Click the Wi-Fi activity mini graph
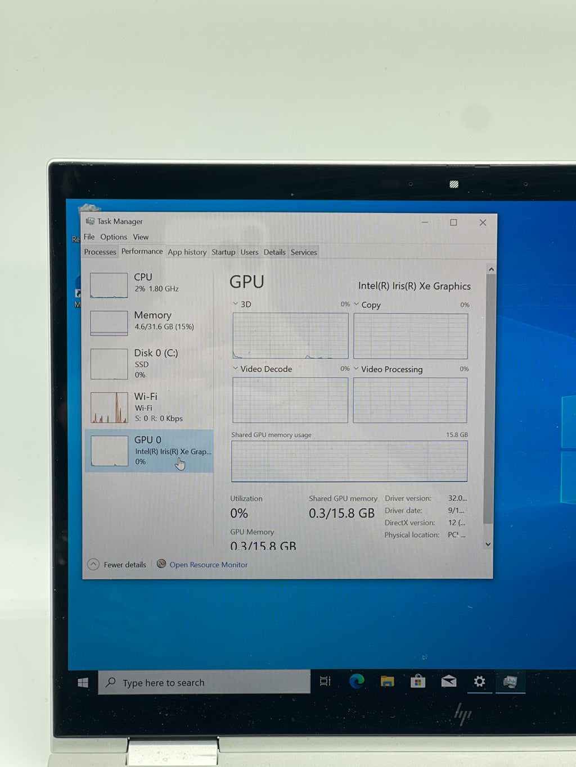The width and height of the screenshot is (576, 767). pos(109,407)
